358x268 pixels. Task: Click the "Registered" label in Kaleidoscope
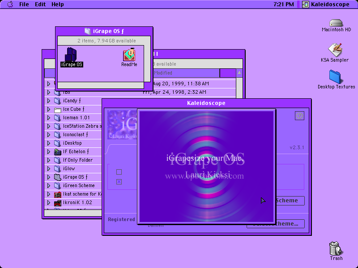(x=121, y=219)
